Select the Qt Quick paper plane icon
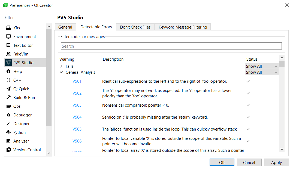The width and height of the screenshot is (293, 170). pyautogui.click(x=8, y=89)
